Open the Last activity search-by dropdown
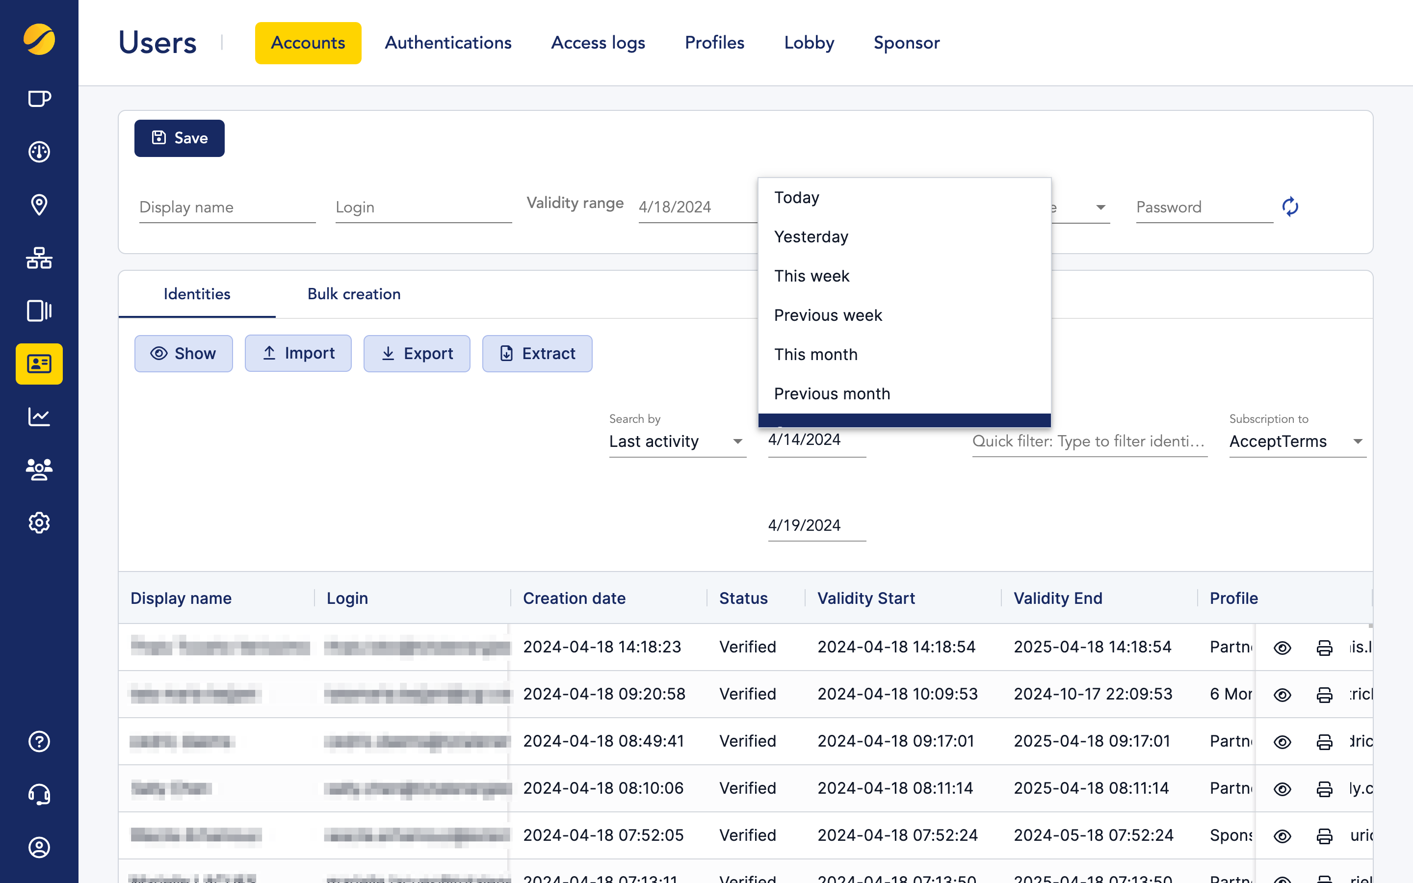 (x=677, y=441)
